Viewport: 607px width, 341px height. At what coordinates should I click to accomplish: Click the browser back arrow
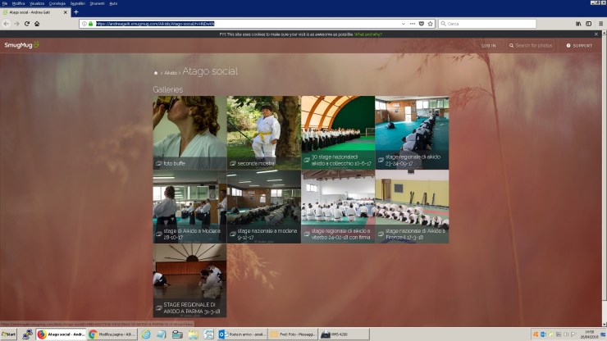tap(7, 24)
